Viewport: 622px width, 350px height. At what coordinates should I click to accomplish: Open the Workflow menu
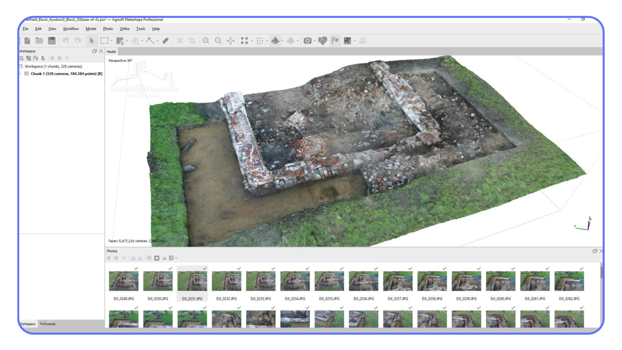click(71, 29)
